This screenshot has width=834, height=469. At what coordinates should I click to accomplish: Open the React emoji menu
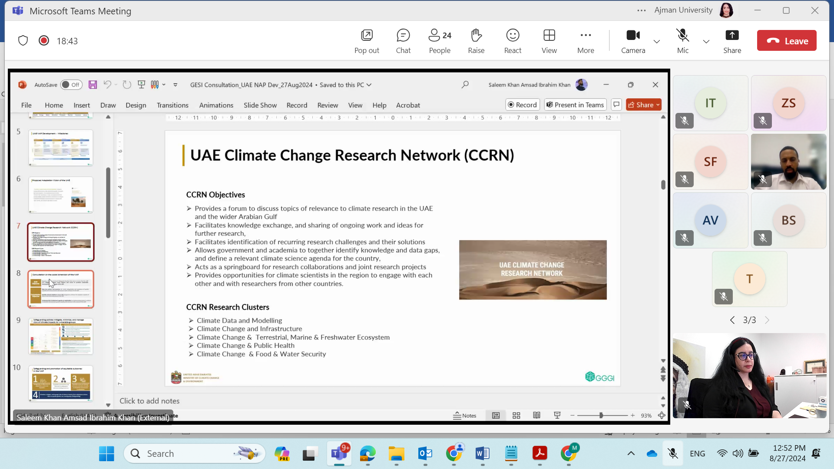click(513, 41)
